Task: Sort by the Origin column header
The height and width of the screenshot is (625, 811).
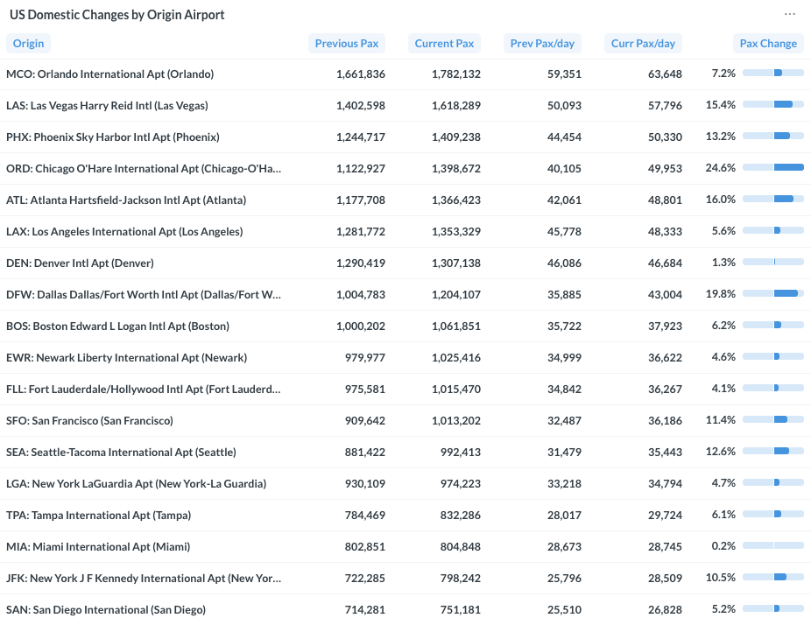Action: click(x=28, y=44)
